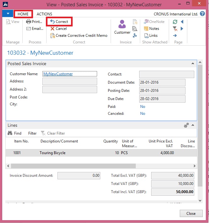Select the HOME ribbon tab
Screen dimensions: 209x223
pyautogui.click(x=23, y=14)
